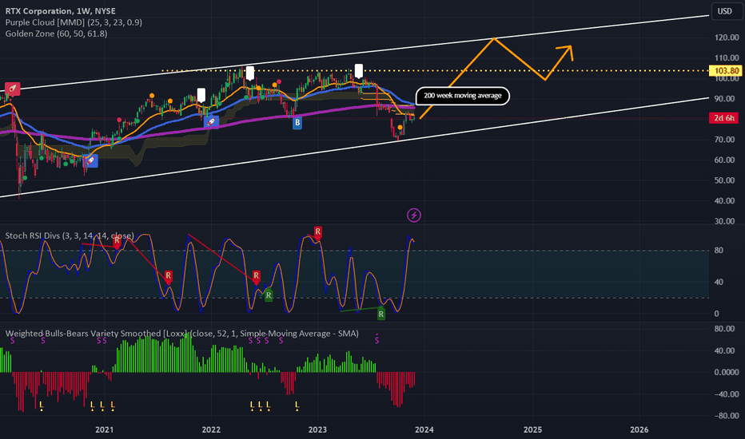Viewport: 745px width, 439px height.
Task: Click the 200 week moving average callout
Action: click(462, 96)
